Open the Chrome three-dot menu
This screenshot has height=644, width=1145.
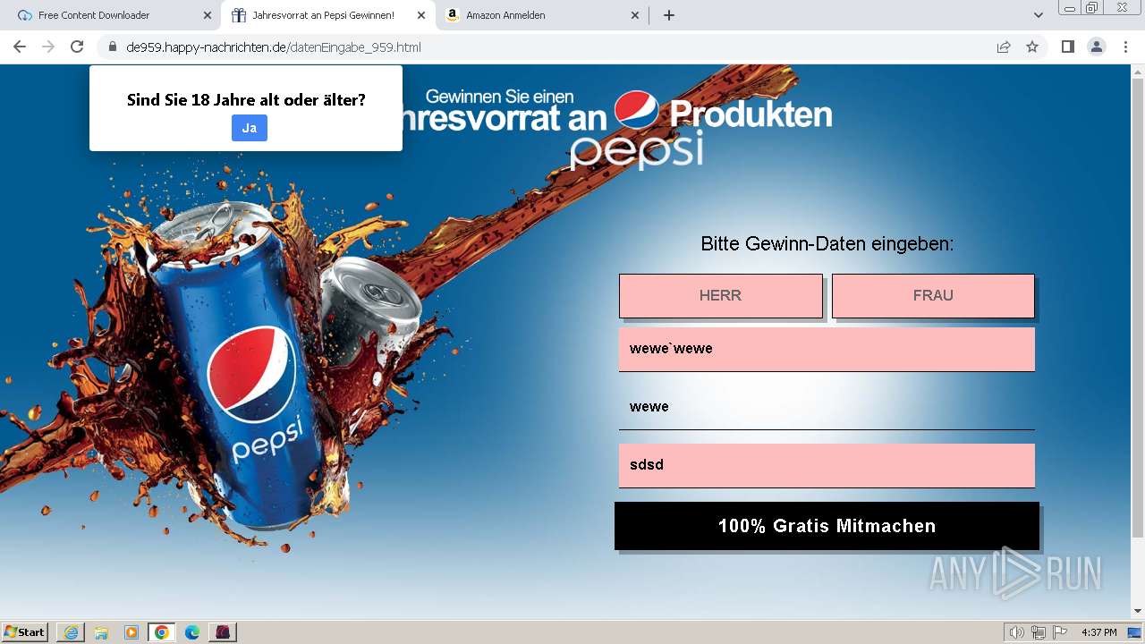1126,47
